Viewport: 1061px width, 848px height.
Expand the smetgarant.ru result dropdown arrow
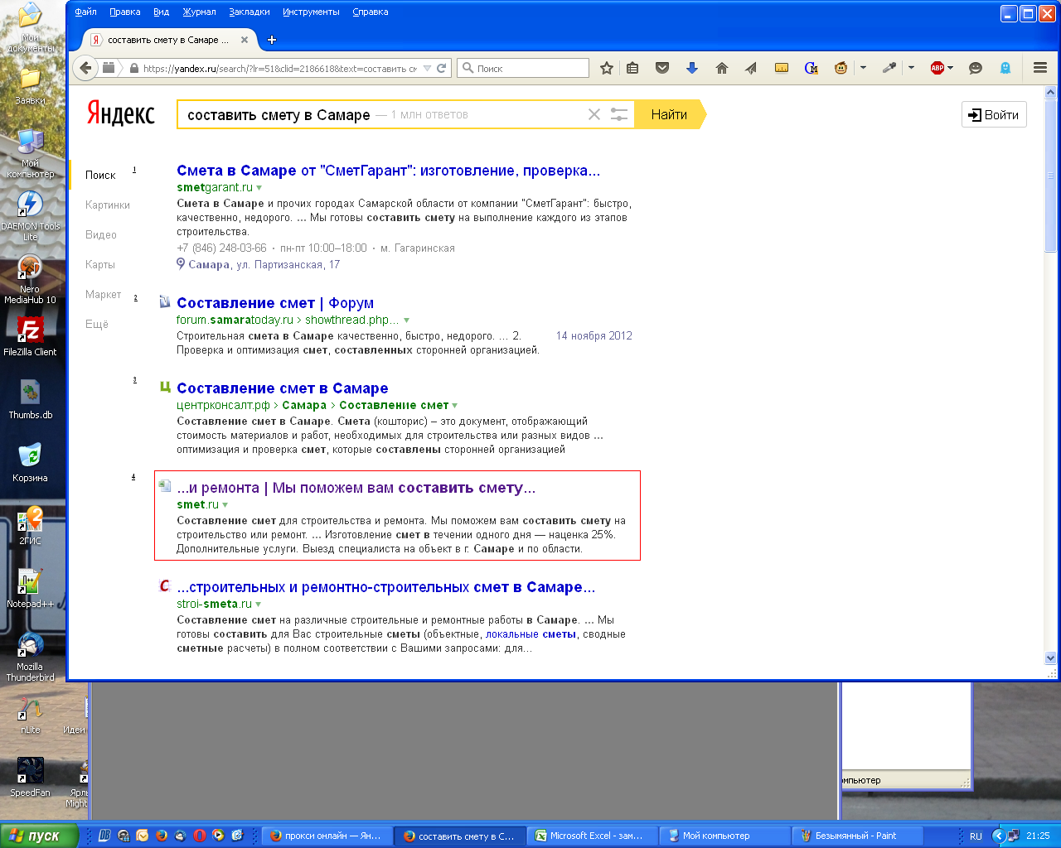pos(259,188)
